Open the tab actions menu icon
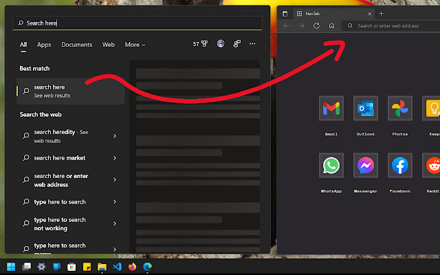The width and height of the screenshot is (440, 275). tap(285, 14)
